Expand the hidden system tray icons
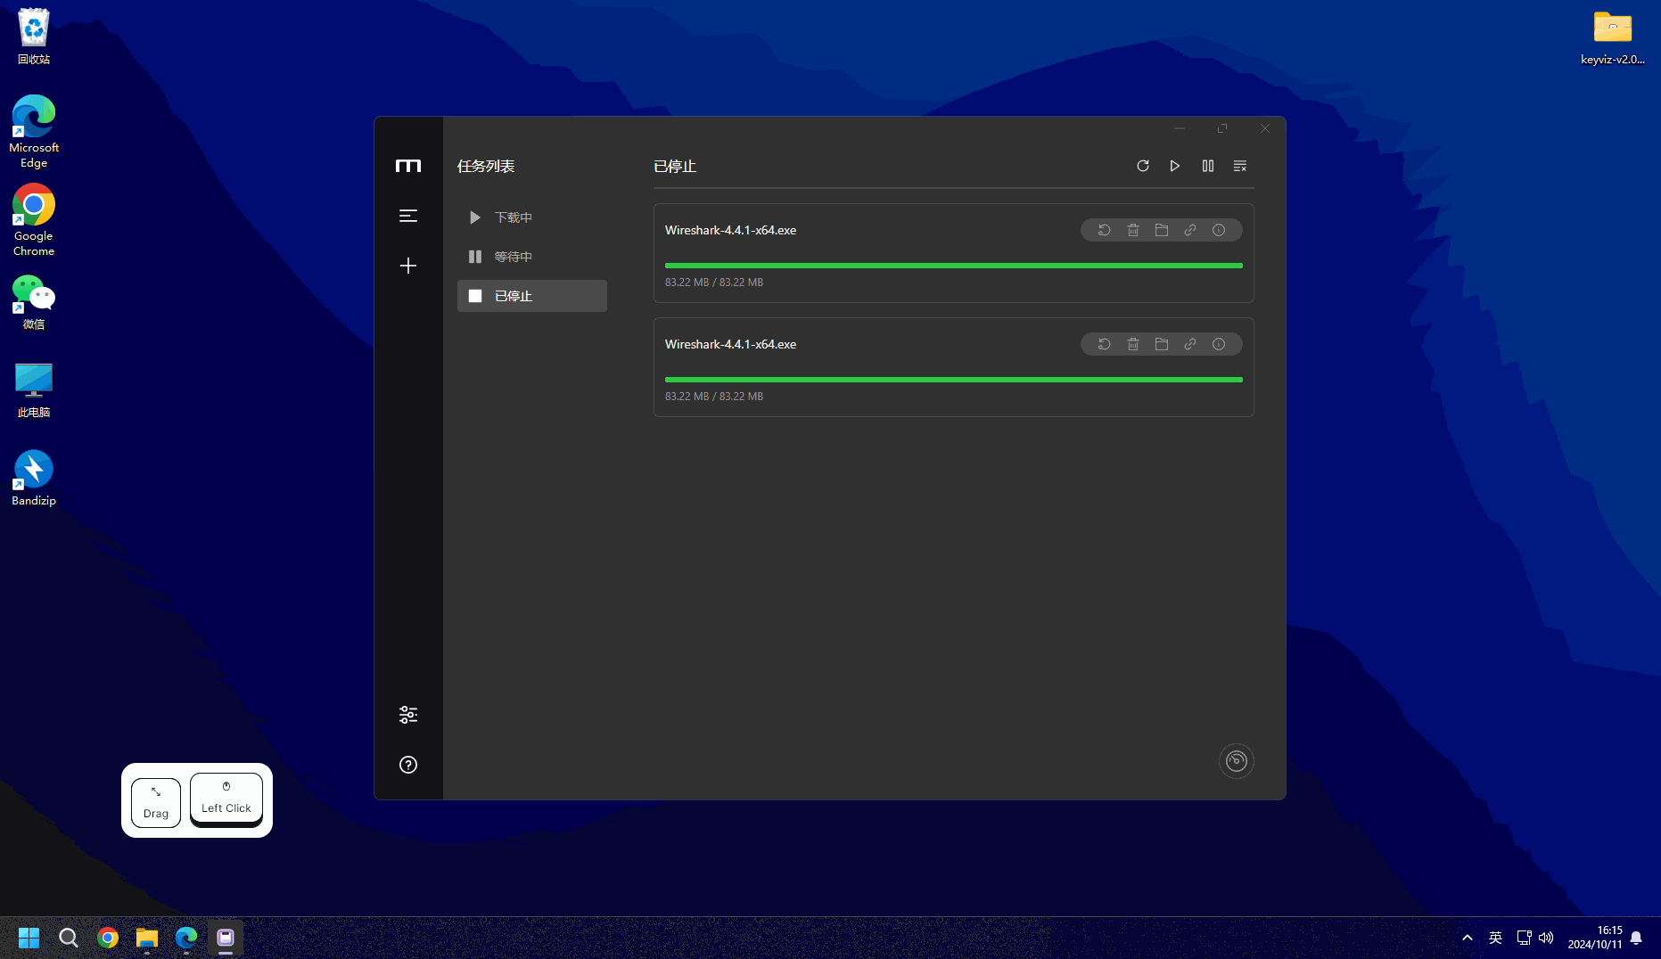The height and width of the screenshot is (959, 1661). pyautogui.click(x=1468, y=938)
